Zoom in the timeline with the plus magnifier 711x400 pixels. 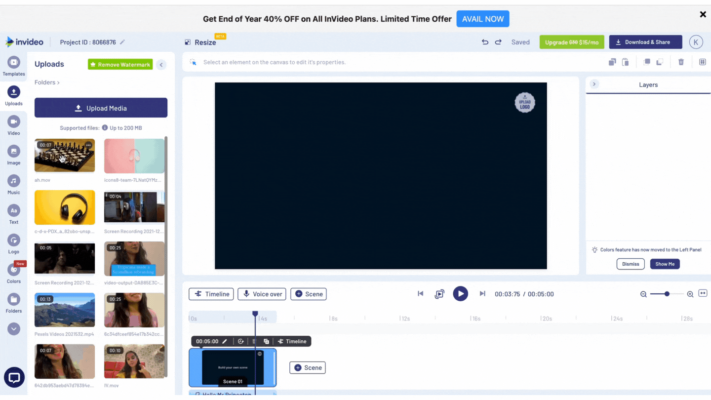(x=690, y=294)
